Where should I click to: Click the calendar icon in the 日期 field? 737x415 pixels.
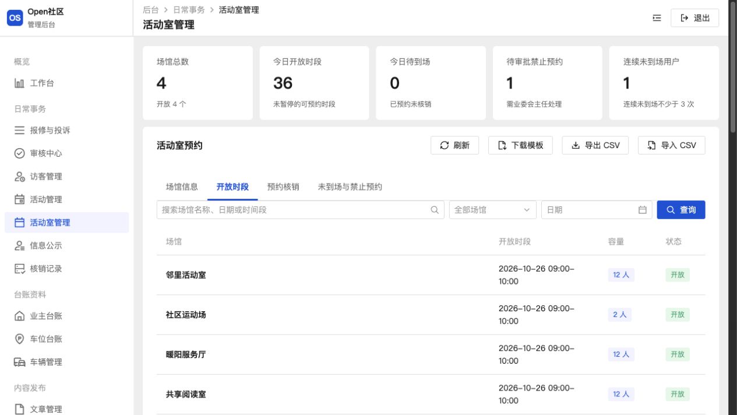[x=643, y=210]
